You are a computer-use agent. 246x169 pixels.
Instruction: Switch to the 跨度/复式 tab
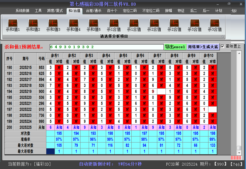(55, 11)
